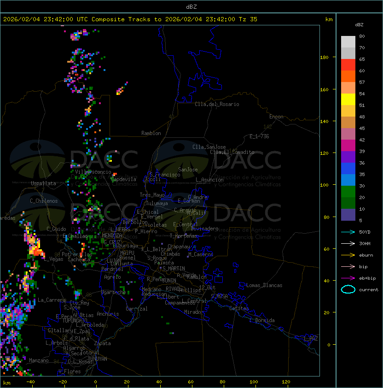The width and height of the screenshot is (383, 388).
Task: Click the L_Dormida label
Action: 262,320
